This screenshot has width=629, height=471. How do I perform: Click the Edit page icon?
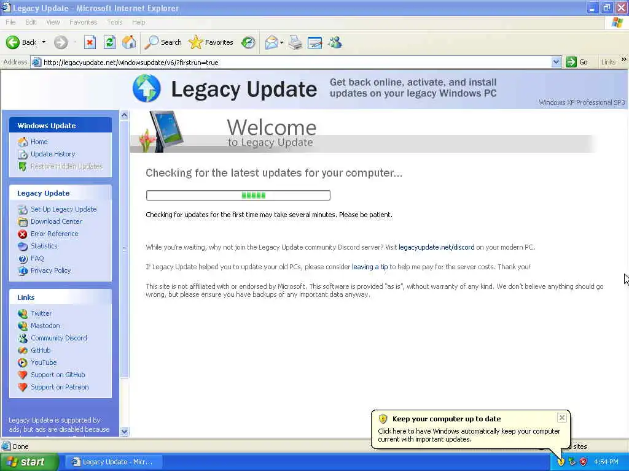[x=315, y=42]
